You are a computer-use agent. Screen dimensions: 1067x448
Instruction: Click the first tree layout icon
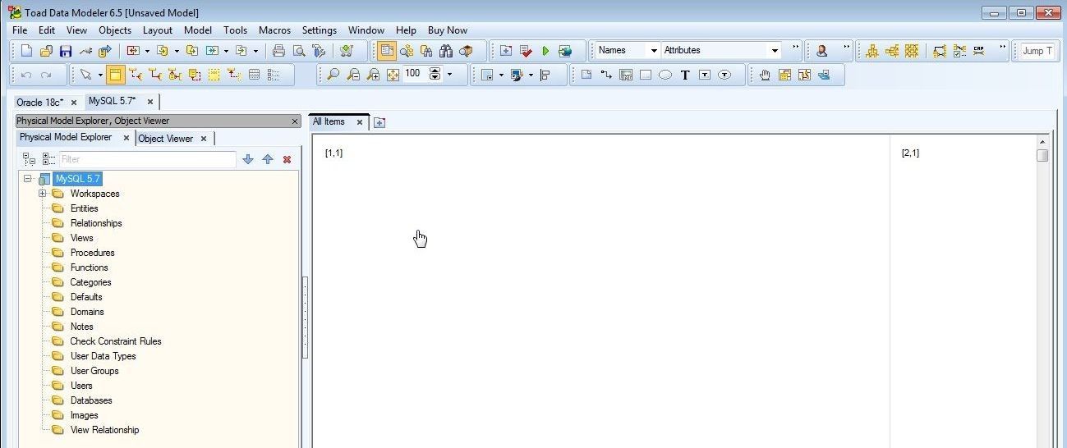pos(872,51)
